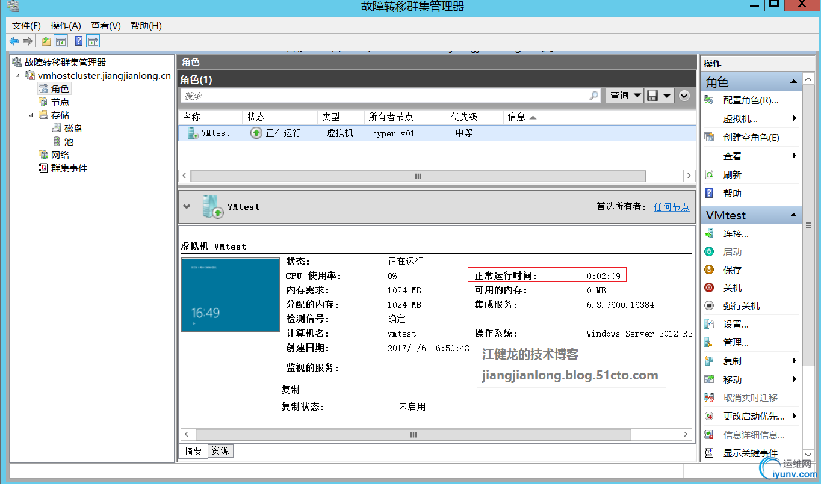Viewport: 821px width, 484px height.
Task: Click the 刷新 action
Action: click(733, 175)
